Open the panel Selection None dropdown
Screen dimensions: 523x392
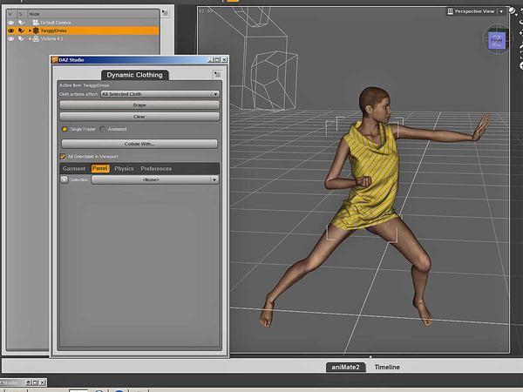(155, 179)
